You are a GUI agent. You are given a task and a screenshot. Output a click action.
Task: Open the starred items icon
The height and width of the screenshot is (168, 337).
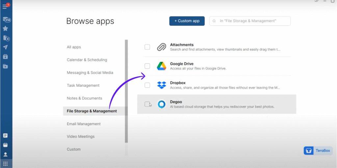click(x=5, y=28)
